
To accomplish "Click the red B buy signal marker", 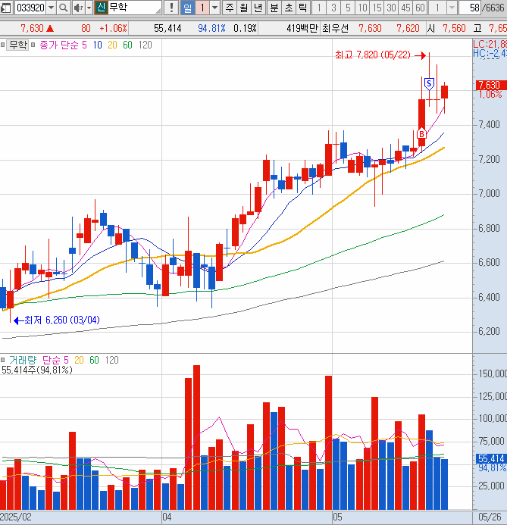I will coord(421,134).
